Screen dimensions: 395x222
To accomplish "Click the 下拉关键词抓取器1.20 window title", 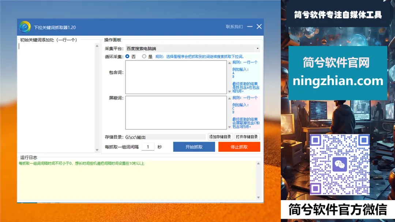I will [54, 27].
